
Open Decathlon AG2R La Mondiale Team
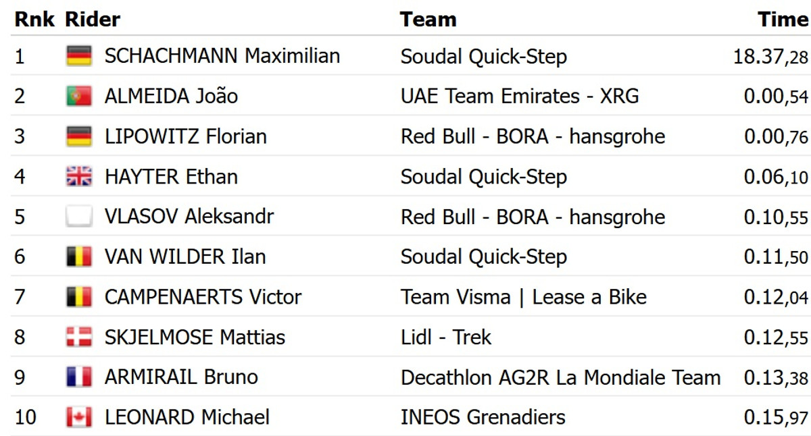560,377
